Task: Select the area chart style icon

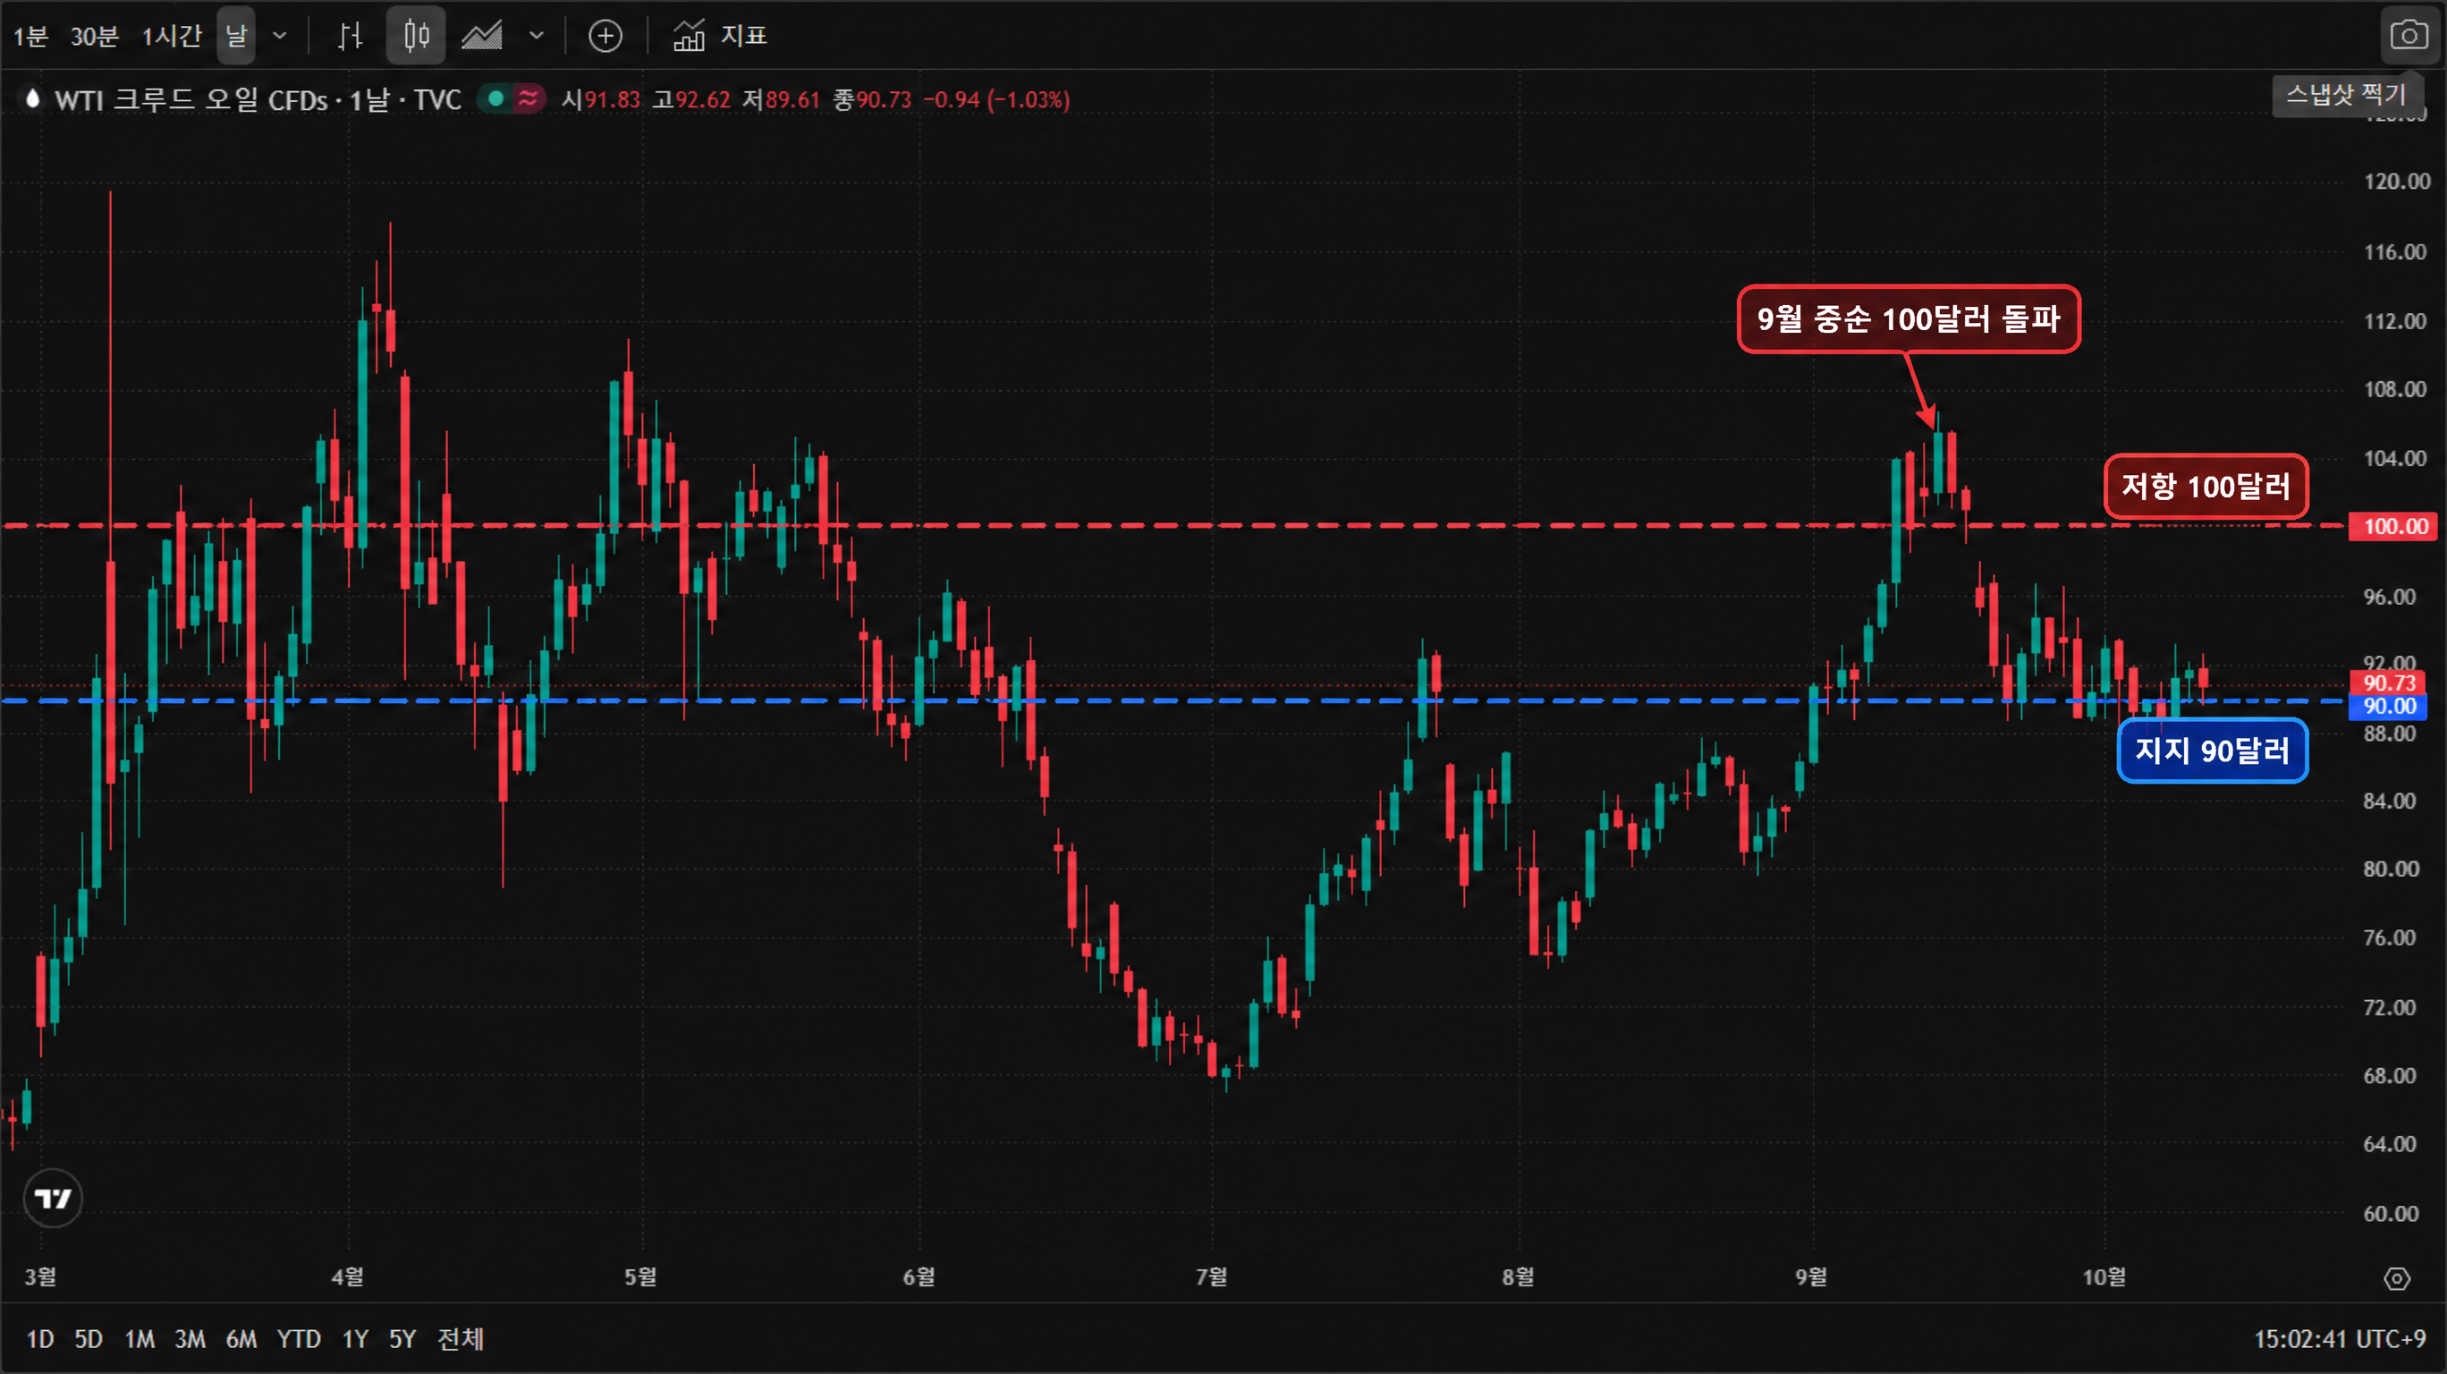Action: pos(481,36)
